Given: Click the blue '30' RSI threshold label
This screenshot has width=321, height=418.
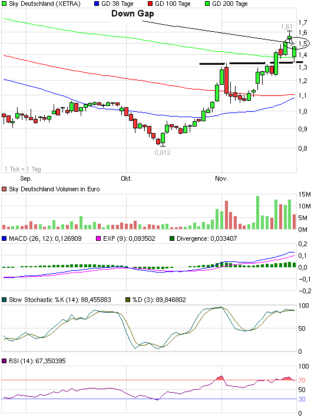Looking at the screenshot, I should pyautogui.click(x=302, y=399).
